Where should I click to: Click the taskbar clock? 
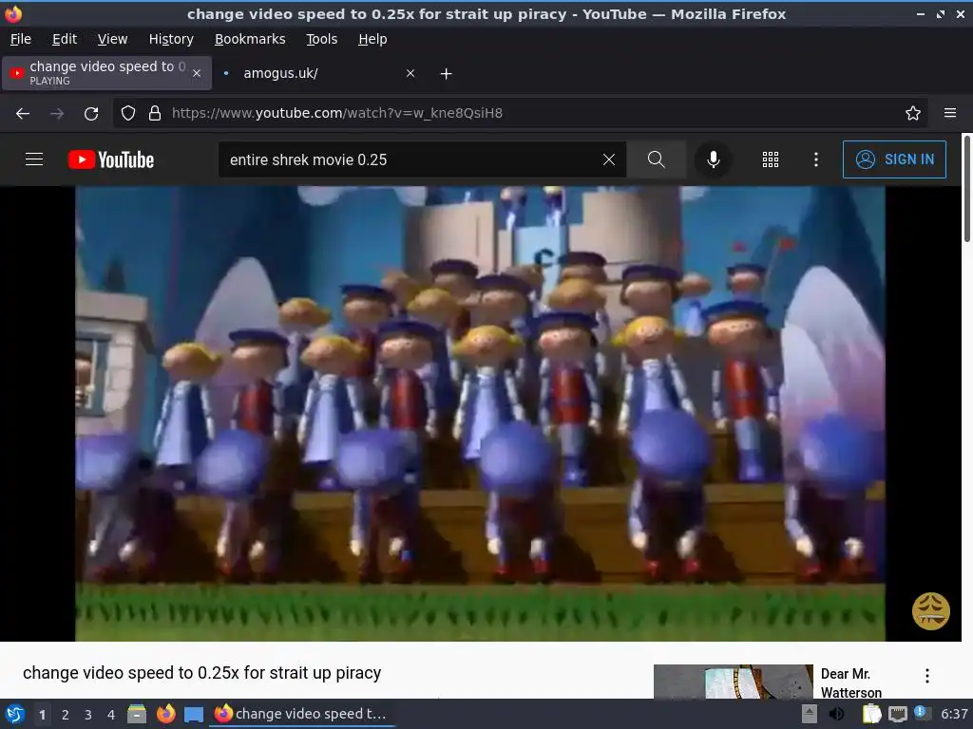click(954, 714)
